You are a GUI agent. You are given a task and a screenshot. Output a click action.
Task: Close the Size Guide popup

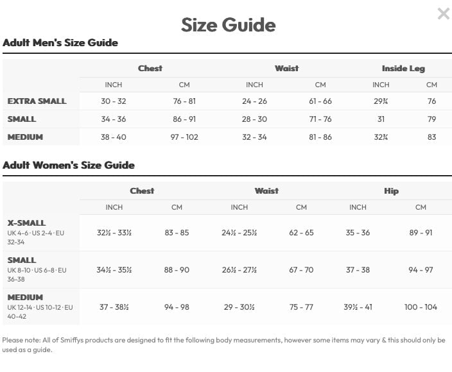click(x=444, y=13)
